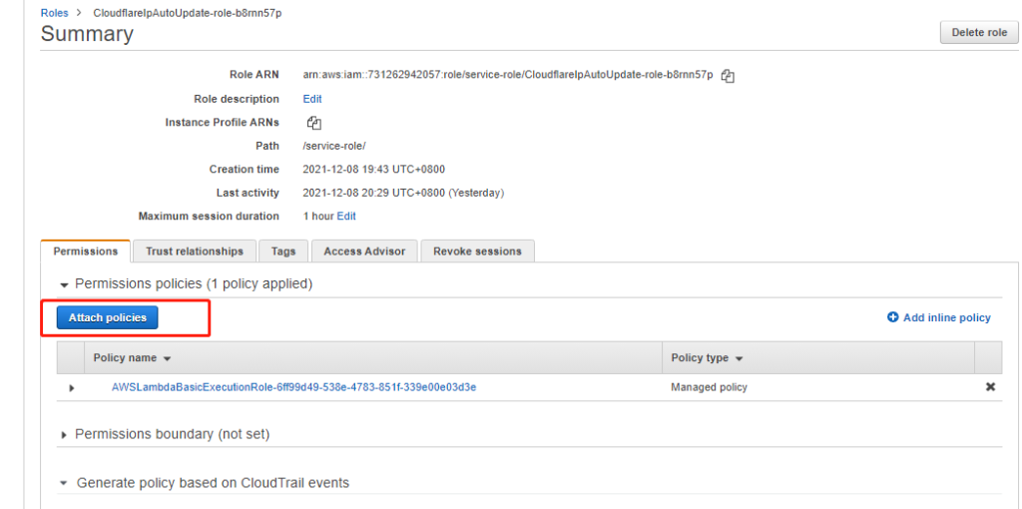
Task: Switch to the Trust relationships tab
Action: click(x=195, y=252)
